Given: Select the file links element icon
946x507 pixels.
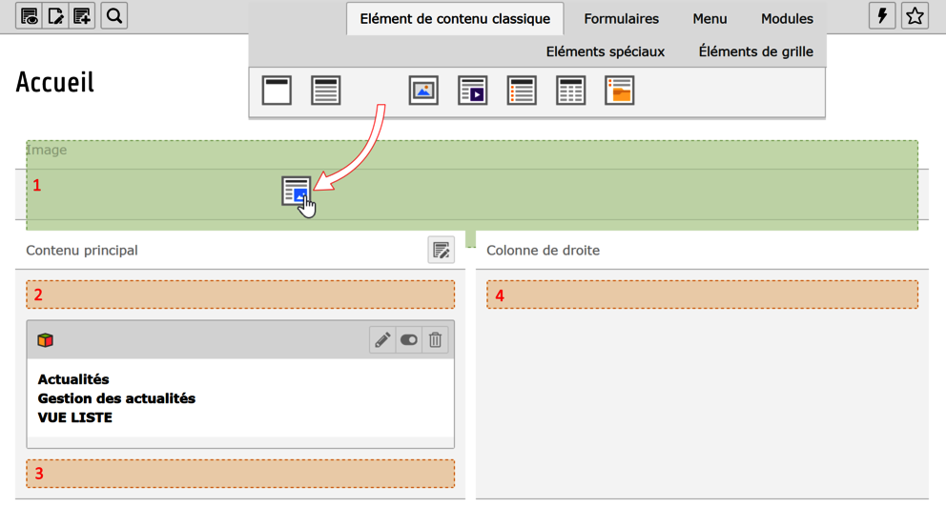Looking at the screenshot, I should coord(620,91).
